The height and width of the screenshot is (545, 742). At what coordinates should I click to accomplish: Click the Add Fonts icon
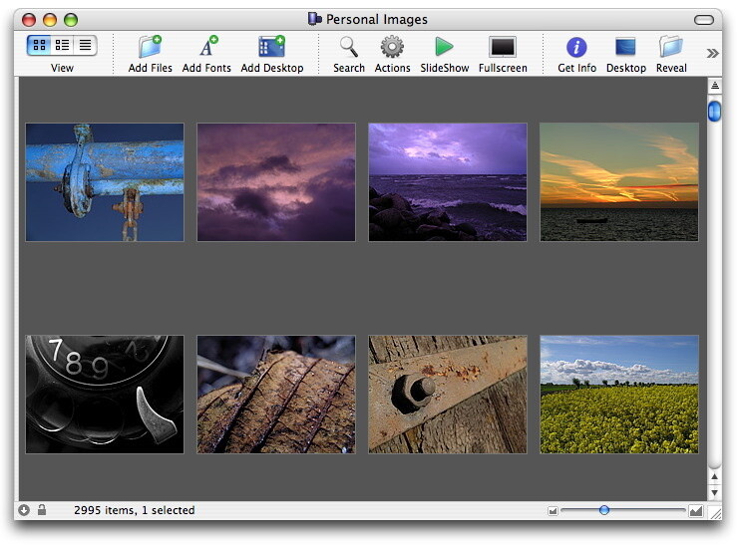pyautogui.click(x=206, y=47)
